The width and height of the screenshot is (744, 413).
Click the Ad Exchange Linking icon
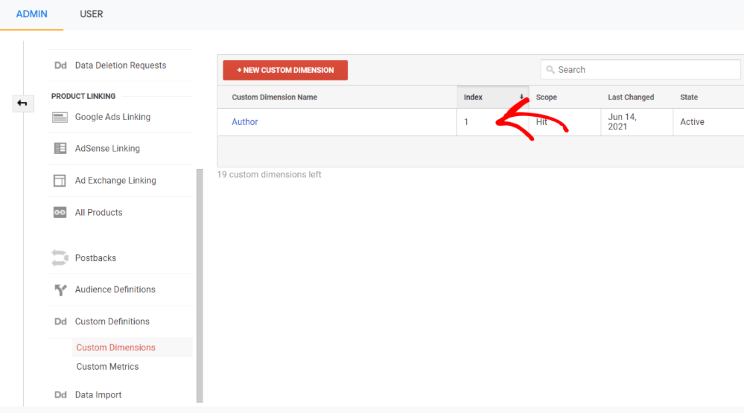point(60,180)
